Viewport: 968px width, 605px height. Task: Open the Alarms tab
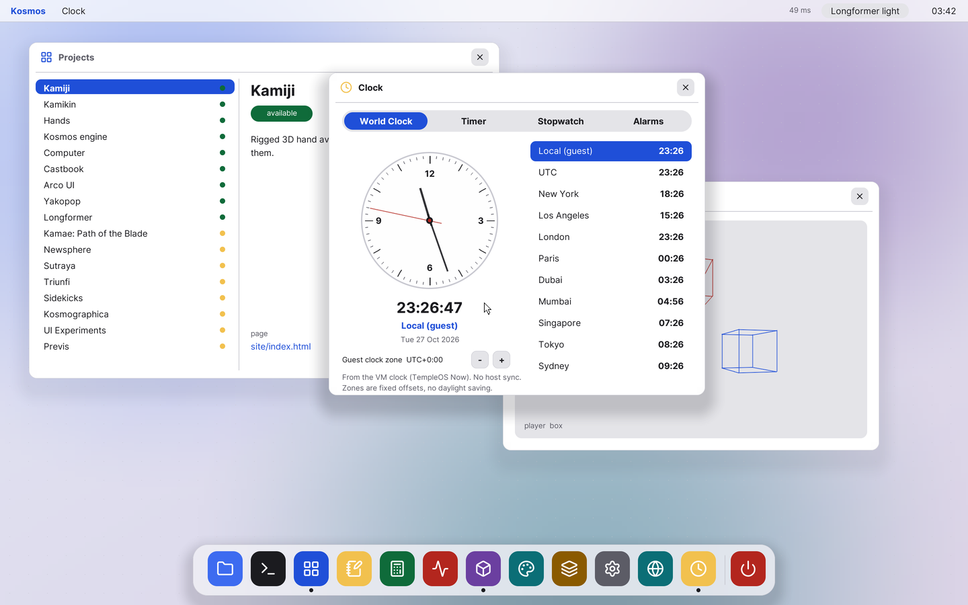(x=648, y=121)
